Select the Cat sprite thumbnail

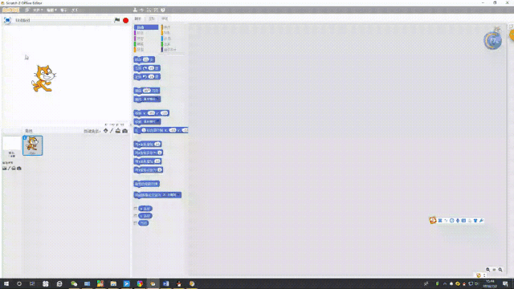pyautogui.click(x=32, y=145)
